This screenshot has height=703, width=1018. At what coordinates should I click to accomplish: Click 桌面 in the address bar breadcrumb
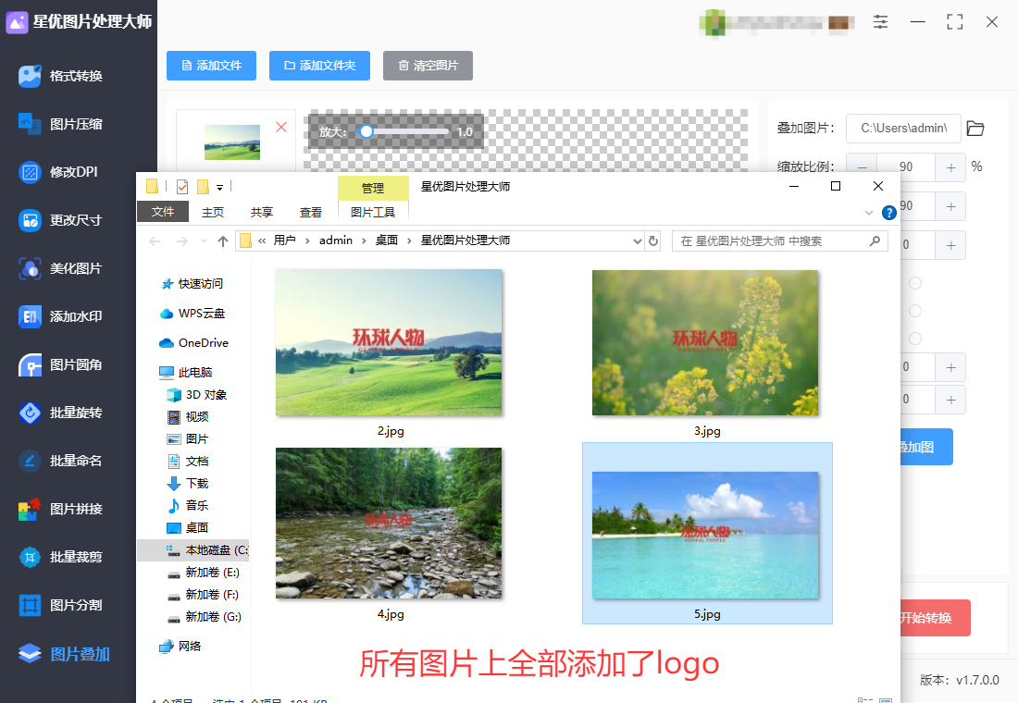386,240
